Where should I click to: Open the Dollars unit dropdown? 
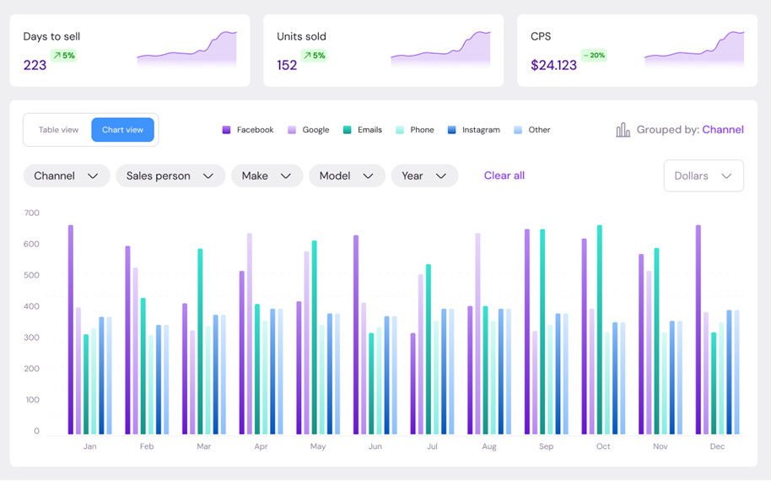pyautogui.click(x=703, y=176)
